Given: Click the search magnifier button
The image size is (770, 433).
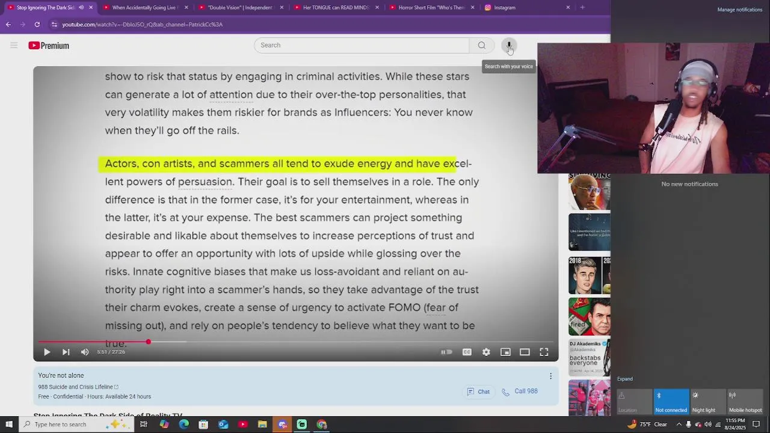Looking at the screenshot, I should point(482,45).
